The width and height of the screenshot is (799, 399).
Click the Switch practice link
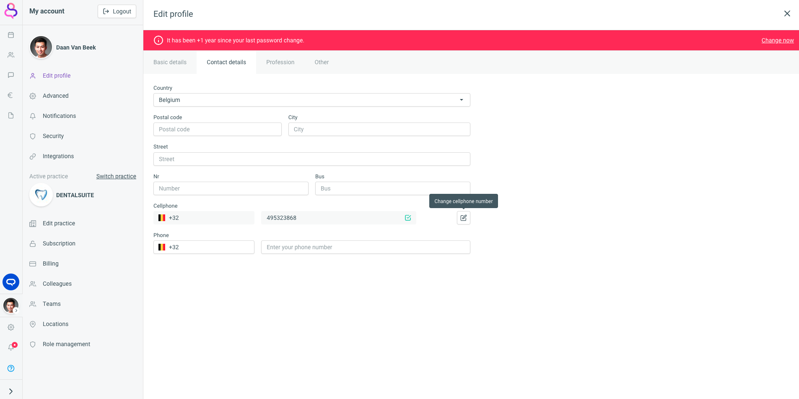point(116,176)
